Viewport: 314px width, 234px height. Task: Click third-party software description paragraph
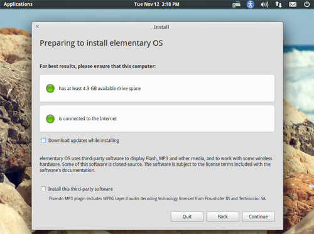click(x=156, y=165)
